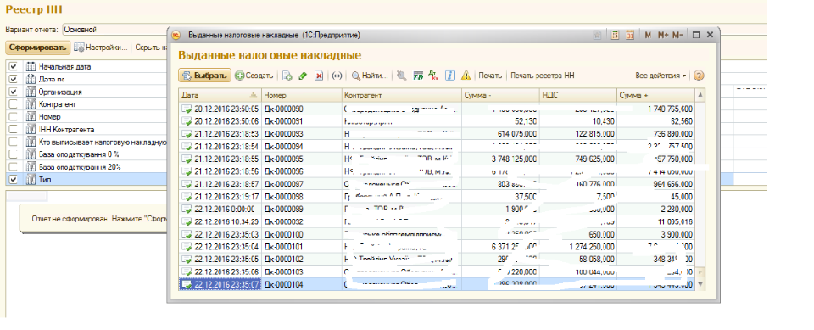Click the База оподаткування 20% parameter row
814x330 pixels.
86,167
